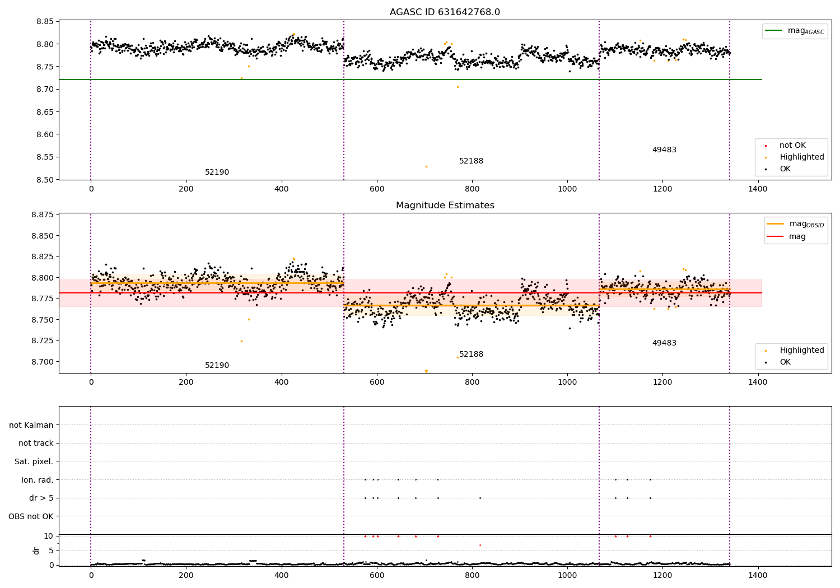
Task: Click obsid label 52188 in Magnitude Estimates plot
Action: (471, 354)
